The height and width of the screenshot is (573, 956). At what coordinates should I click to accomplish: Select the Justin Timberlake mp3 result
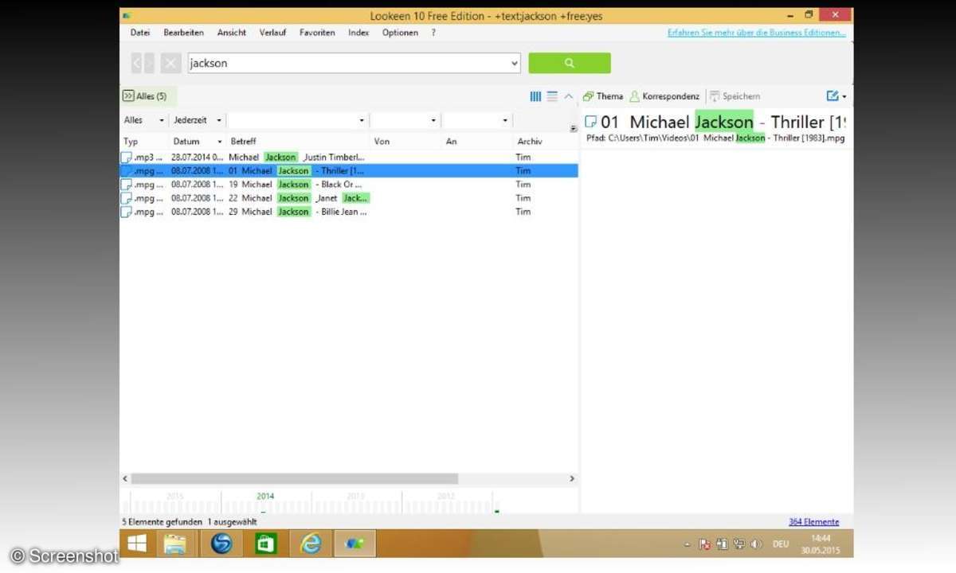(x=349, y=158)
